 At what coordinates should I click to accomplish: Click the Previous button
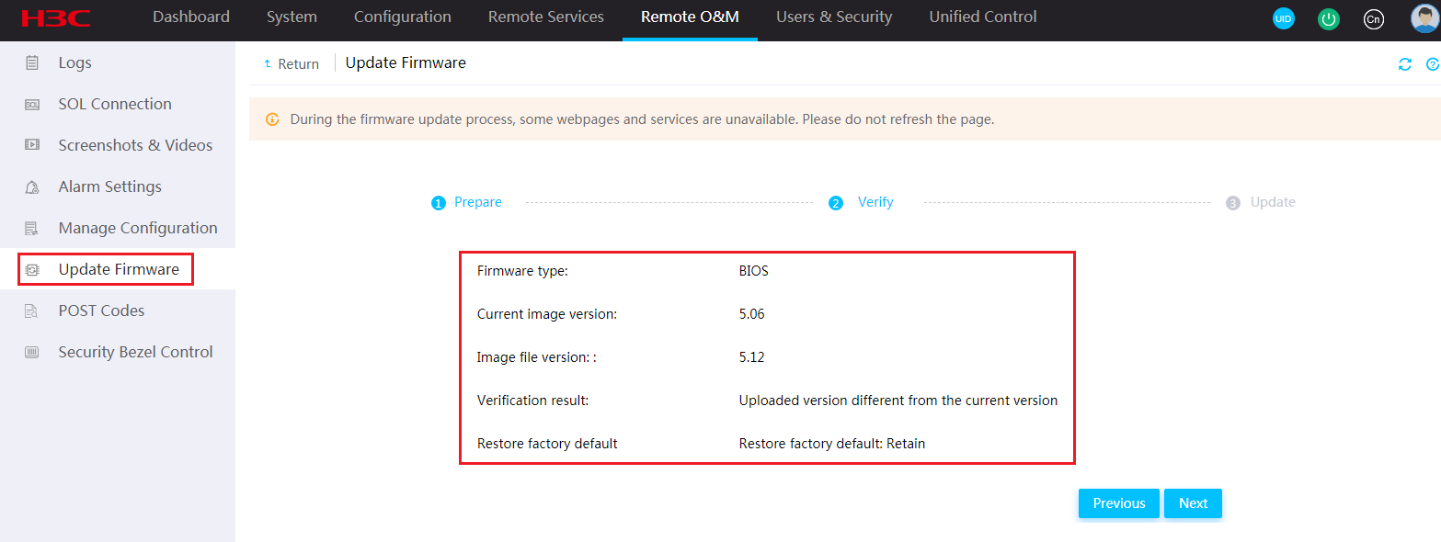(1119, 503)
